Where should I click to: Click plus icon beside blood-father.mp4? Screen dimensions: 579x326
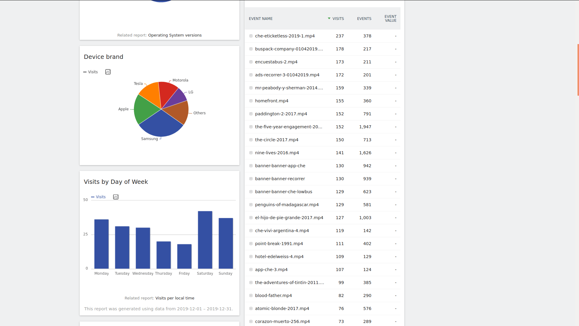[251, 296]
